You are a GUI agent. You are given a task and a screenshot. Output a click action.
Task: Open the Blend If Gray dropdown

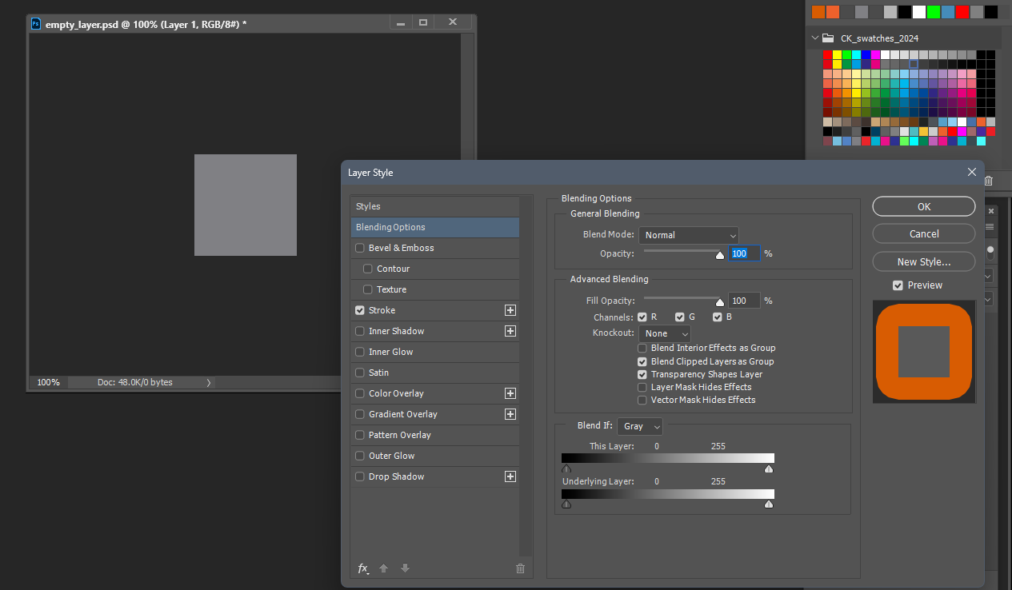[x=639, y=426]
